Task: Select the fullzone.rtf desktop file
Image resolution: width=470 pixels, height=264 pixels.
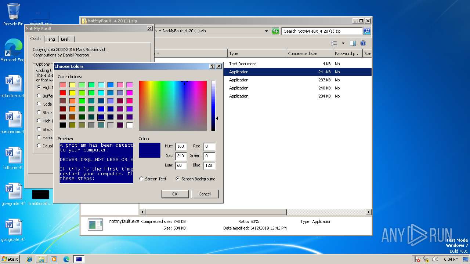Action: [x=13, y=158]
